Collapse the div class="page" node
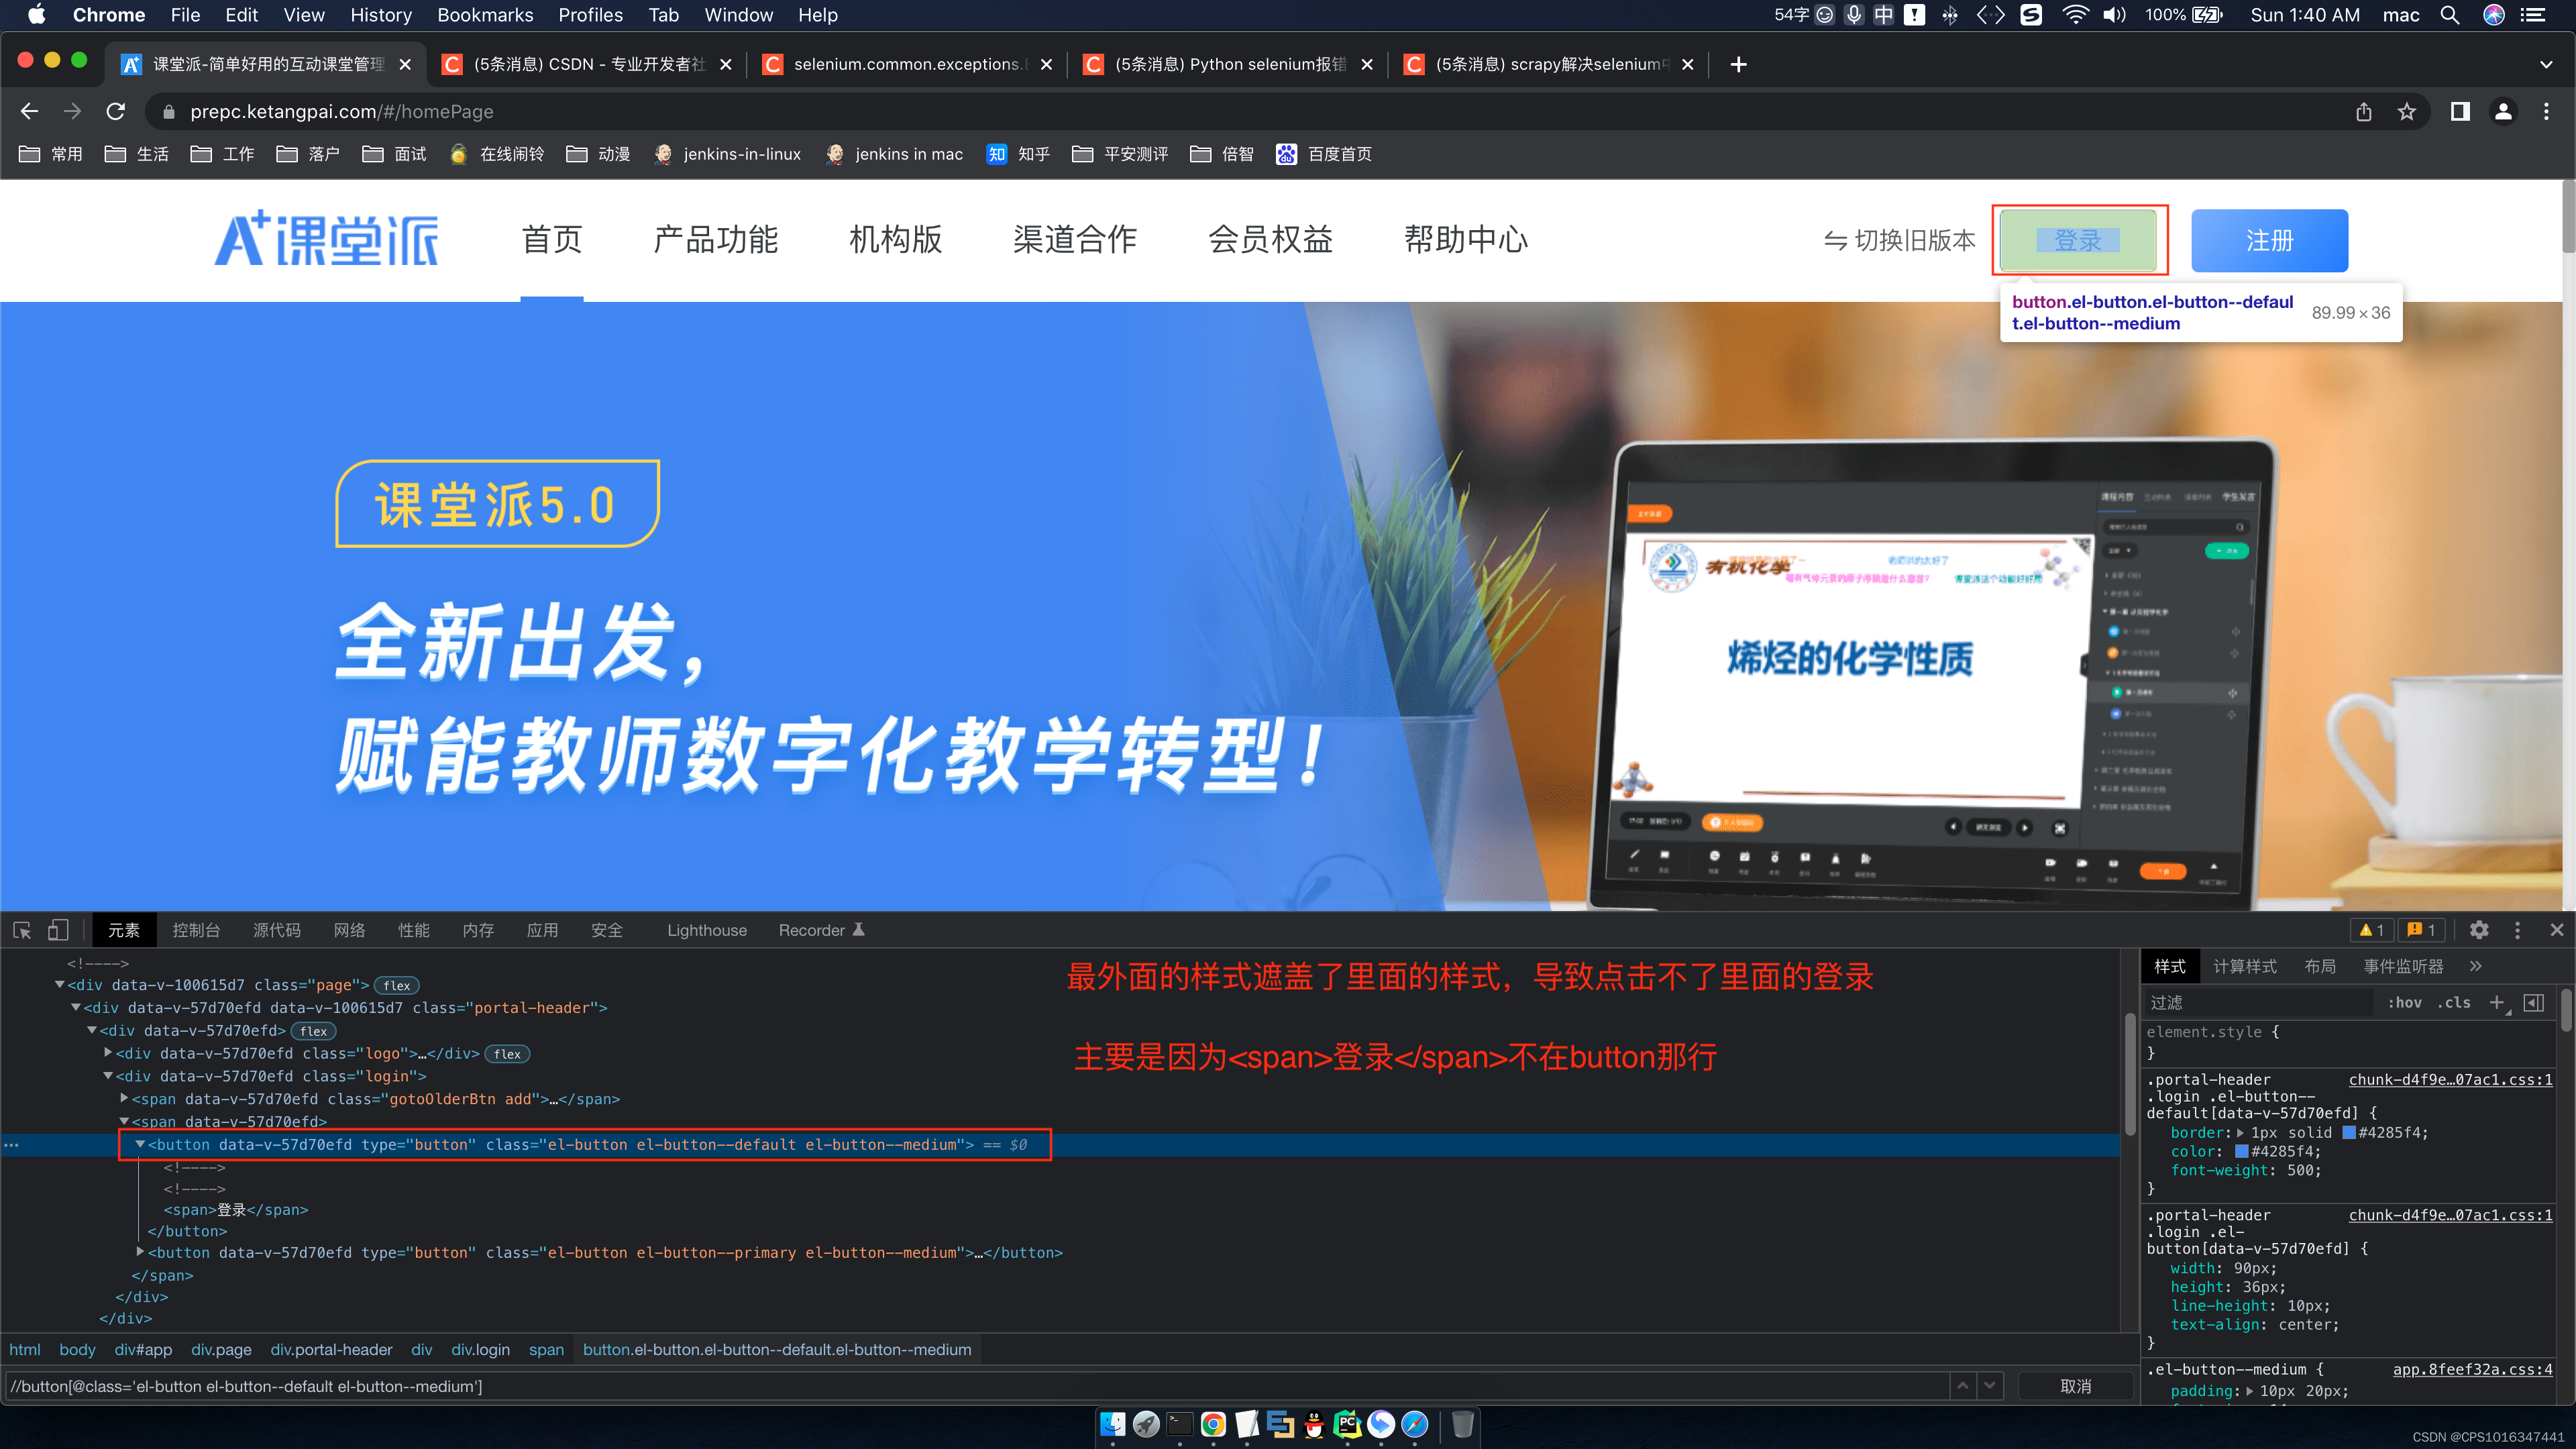Image resolution: width=2576 pixels, height=1449 pixels. click(60, 985)
